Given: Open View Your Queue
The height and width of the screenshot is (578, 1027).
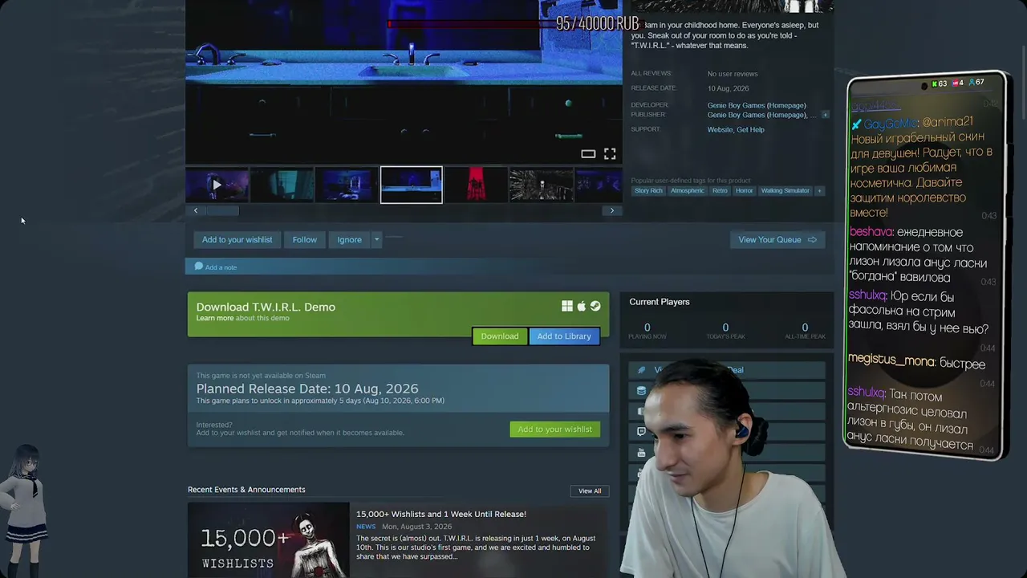Looking at the screenshot, I should pos(777,239).
